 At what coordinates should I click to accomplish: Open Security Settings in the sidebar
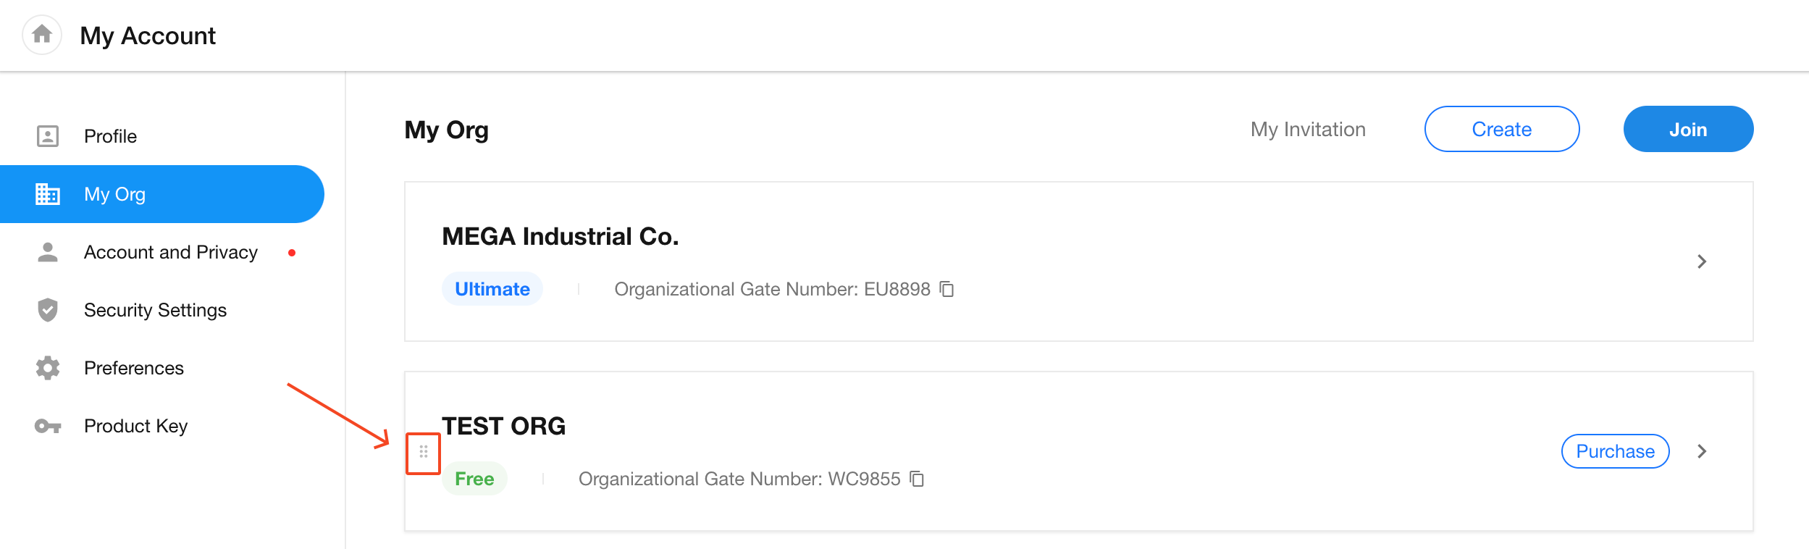click(x=155, y=310)
